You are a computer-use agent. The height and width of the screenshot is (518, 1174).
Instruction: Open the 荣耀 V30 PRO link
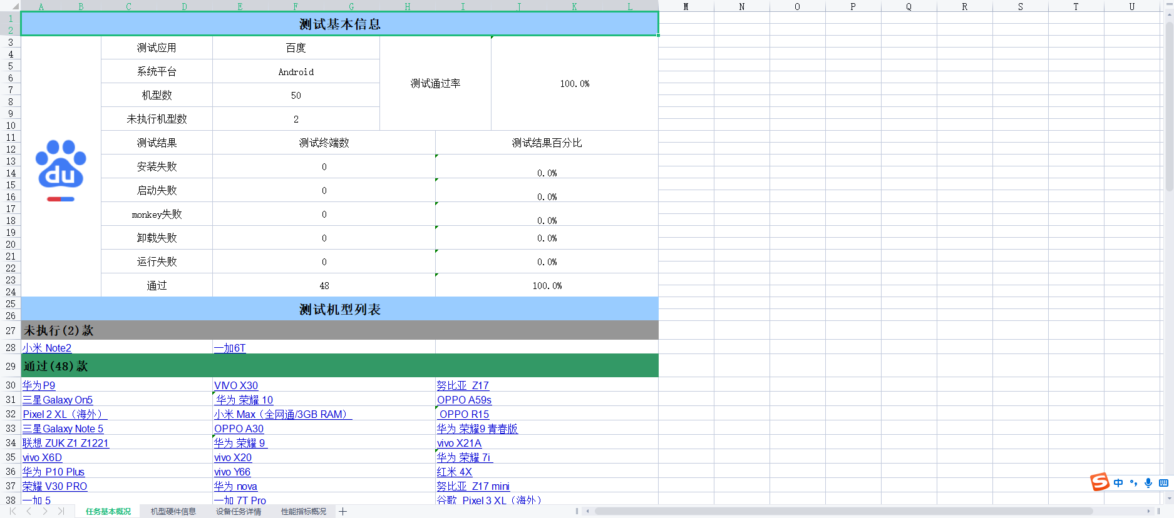point(54,486)
